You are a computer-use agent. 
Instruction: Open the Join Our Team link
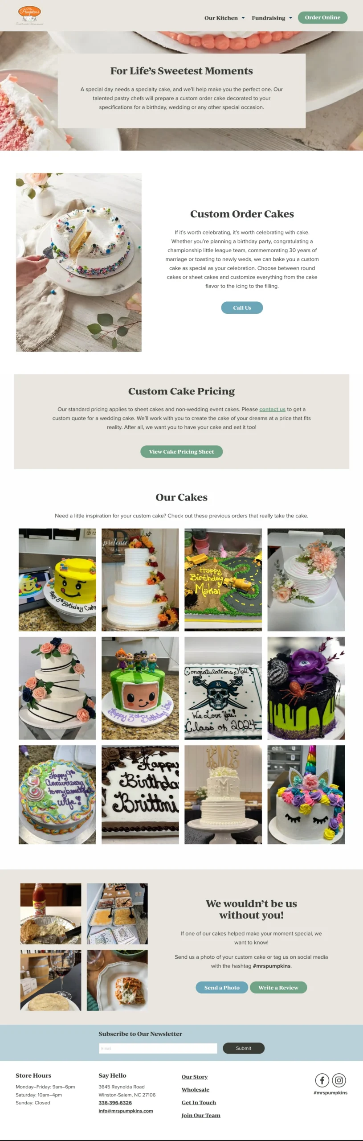pyautogui.click(x=201, y=1115)
